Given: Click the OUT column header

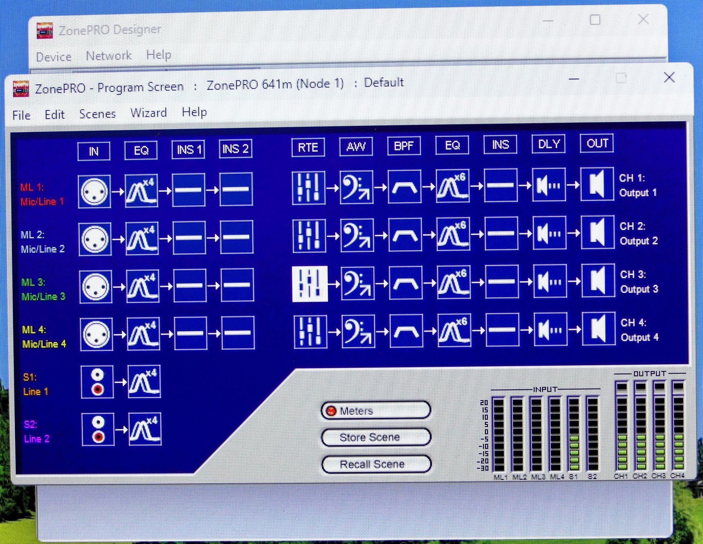Looking at the screenshot, I should click(x=597, y=143).
